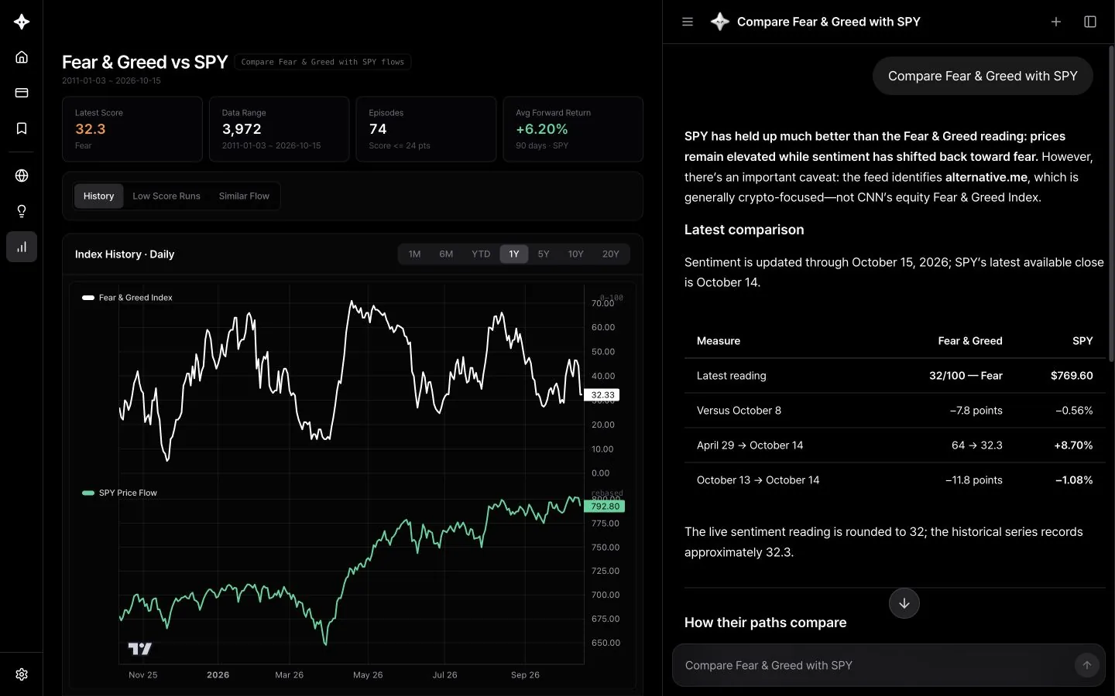The image size is (1115, 696).
Task: Click the $769.60 table cell
Action: coord(1072,376)
